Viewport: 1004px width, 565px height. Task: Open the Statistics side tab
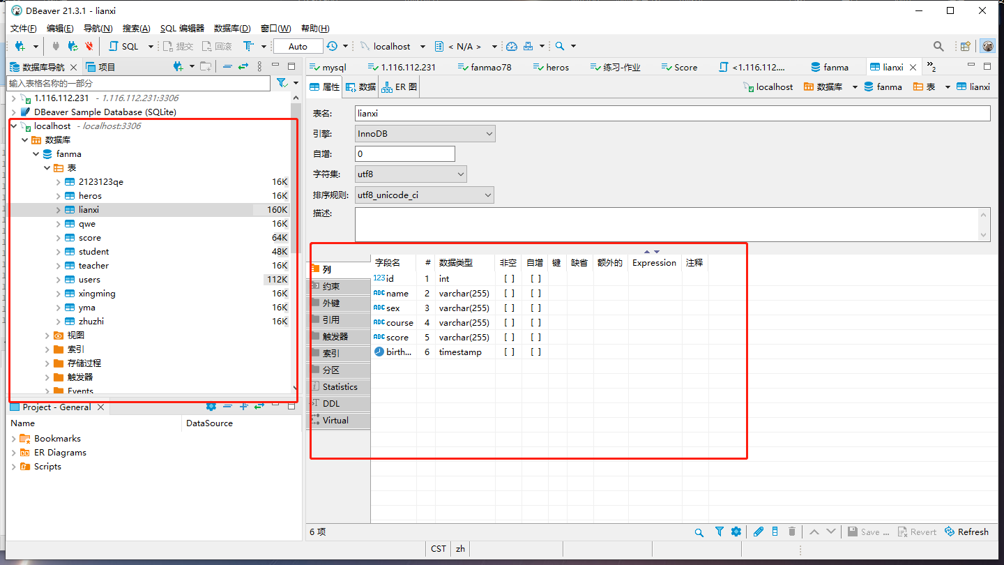coord(340,386)
